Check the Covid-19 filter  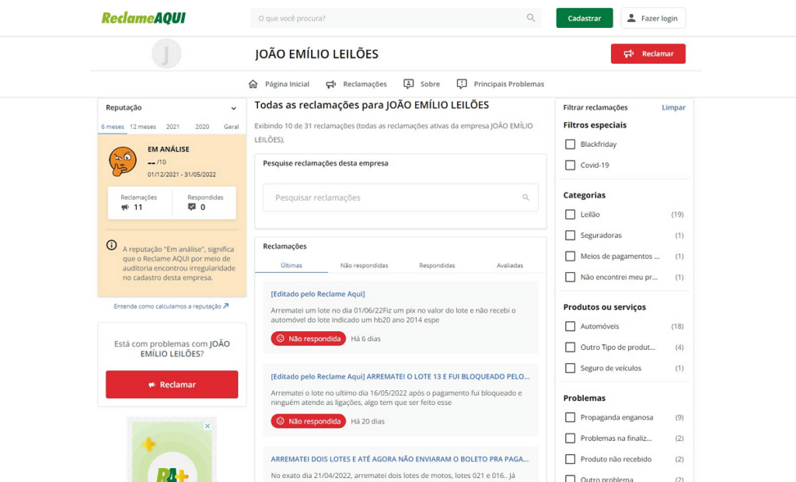click(x=570, y=166)
